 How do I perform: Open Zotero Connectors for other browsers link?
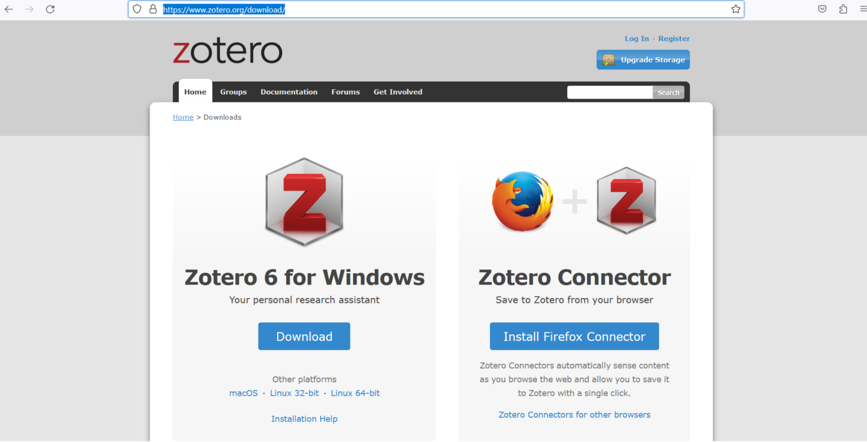point(574,415)
